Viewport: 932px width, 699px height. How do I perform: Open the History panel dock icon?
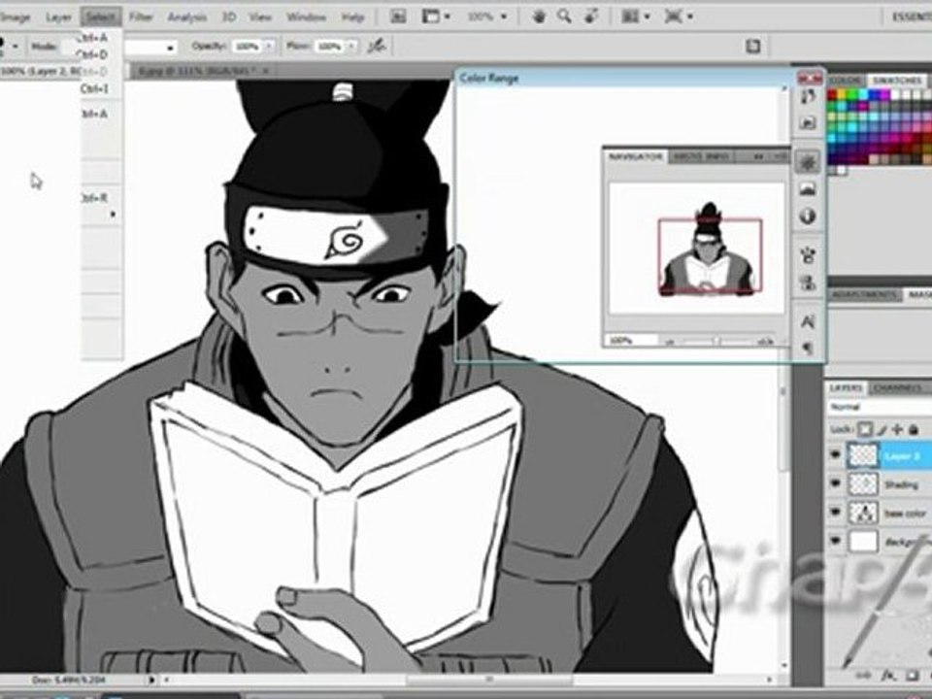tap(807, 96)
